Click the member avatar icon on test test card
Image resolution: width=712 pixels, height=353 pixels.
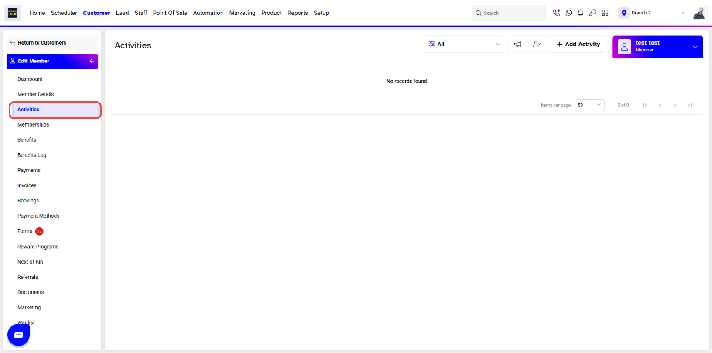point(624,47)
